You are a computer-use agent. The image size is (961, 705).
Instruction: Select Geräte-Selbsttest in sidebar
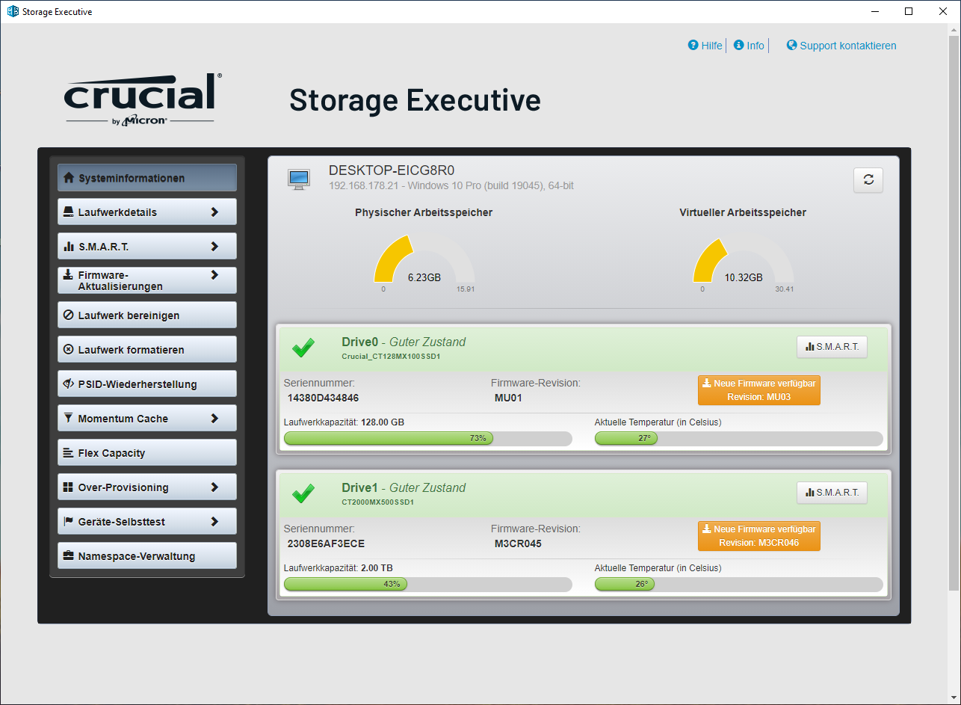[x=147, y=521]
